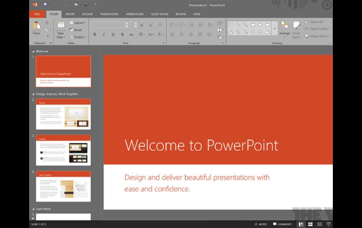362x228 pixels.
Task: Select the oval shape in Drawing gallery
Action: (x=260, y=24)
